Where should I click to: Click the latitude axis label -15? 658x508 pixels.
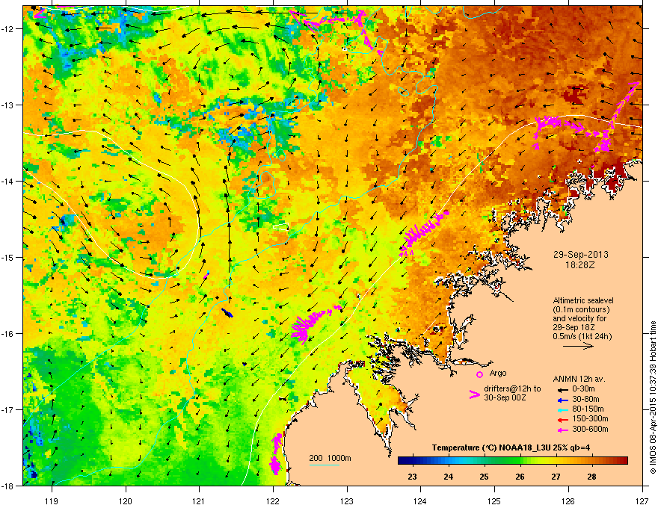[8, 257]
